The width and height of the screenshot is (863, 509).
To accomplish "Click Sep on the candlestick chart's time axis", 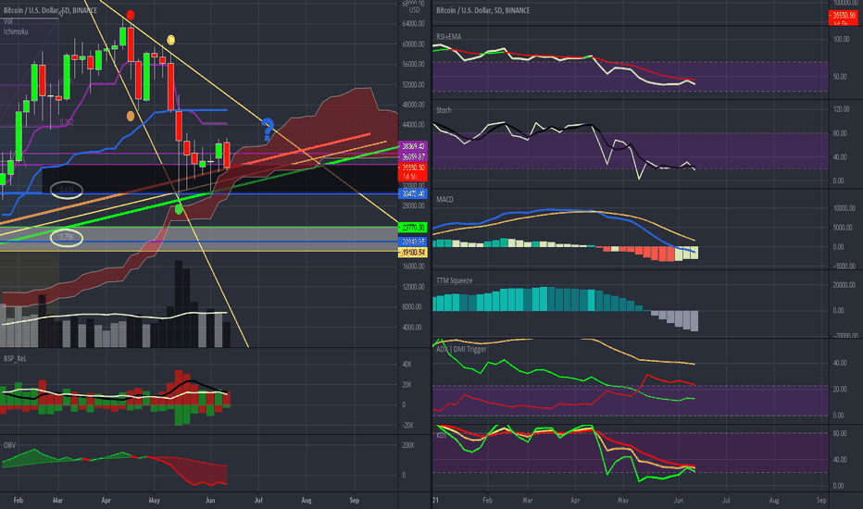I will point(355,500).
